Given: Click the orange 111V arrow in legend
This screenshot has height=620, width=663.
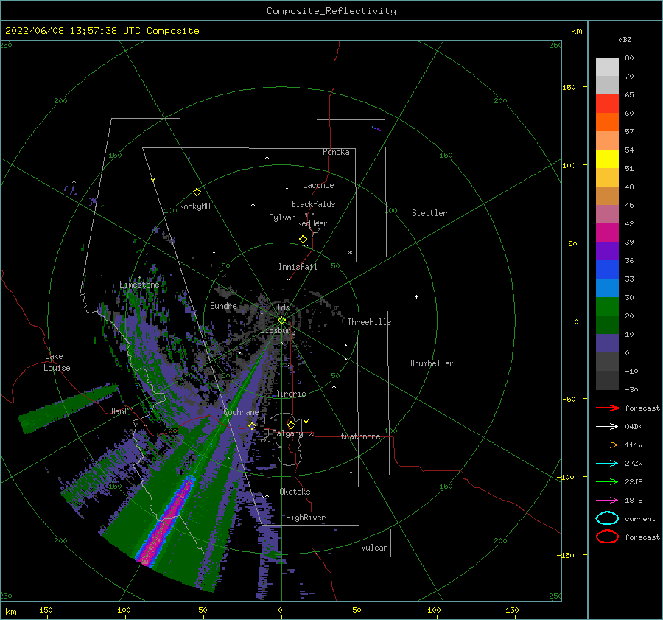Looking at the screenshot, I should (x=607, y=445).
